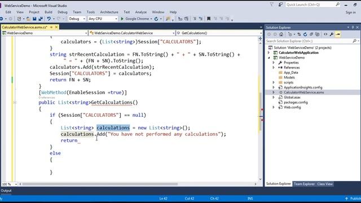Open the Build menu
361x203 pixels.
coord(49,12)
